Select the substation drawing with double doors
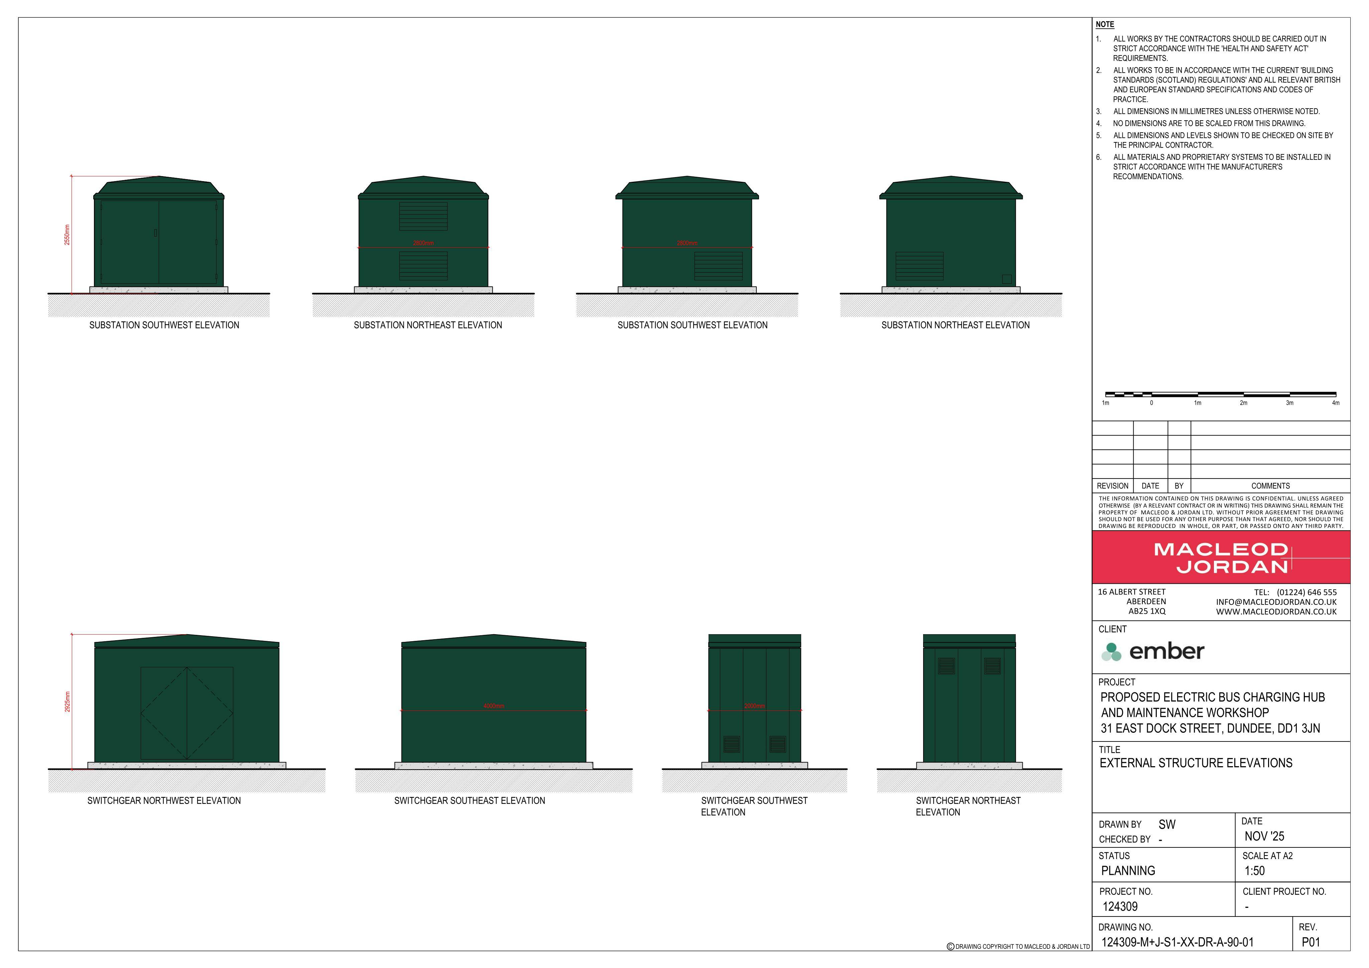This screenshot has width=1369, height=968. point(159,231)
